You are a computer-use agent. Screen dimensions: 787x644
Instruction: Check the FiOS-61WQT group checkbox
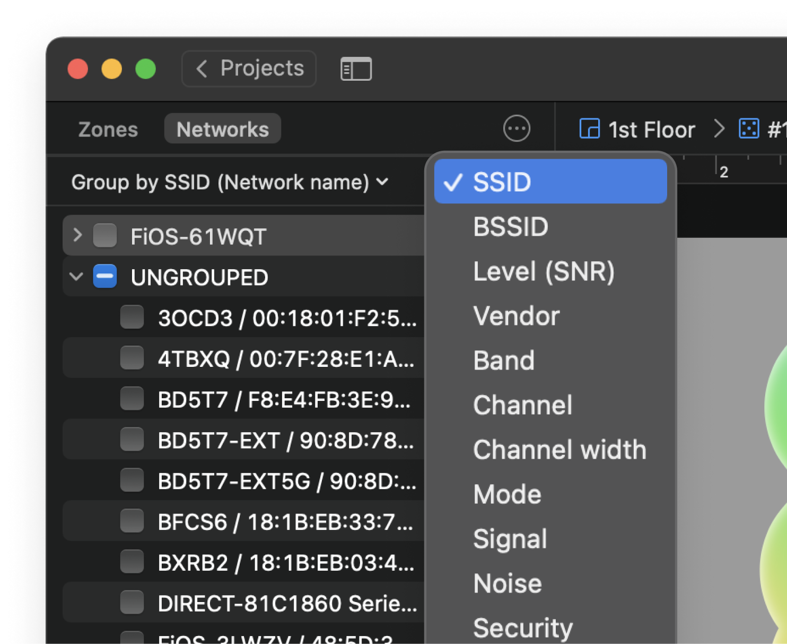pyautogui.click(x=105, y=236)
